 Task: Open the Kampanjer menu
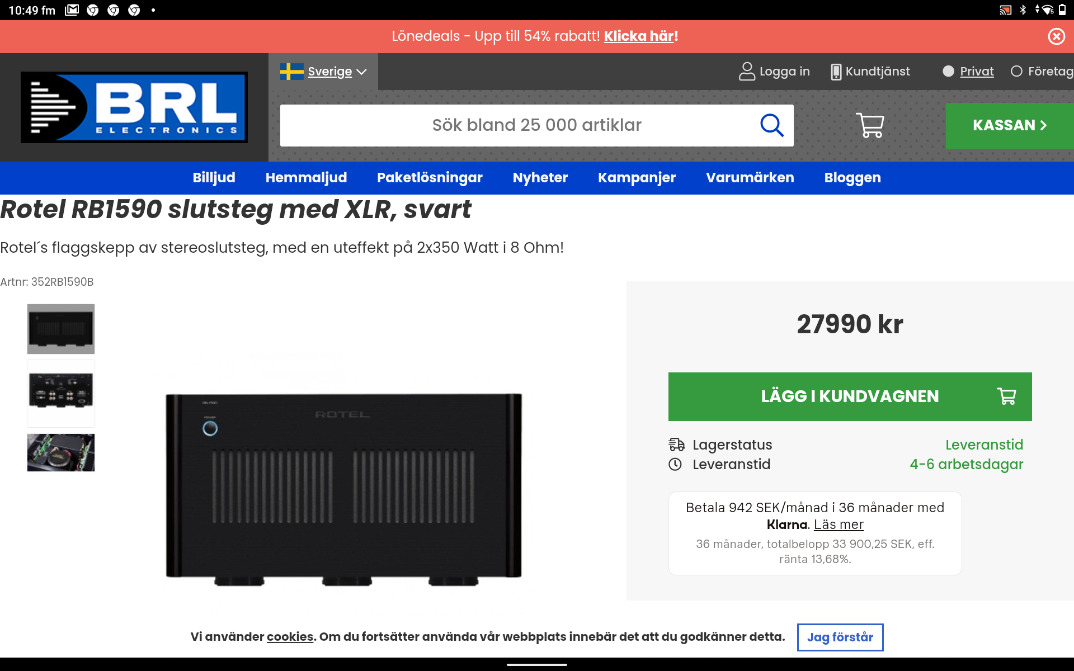637,178
